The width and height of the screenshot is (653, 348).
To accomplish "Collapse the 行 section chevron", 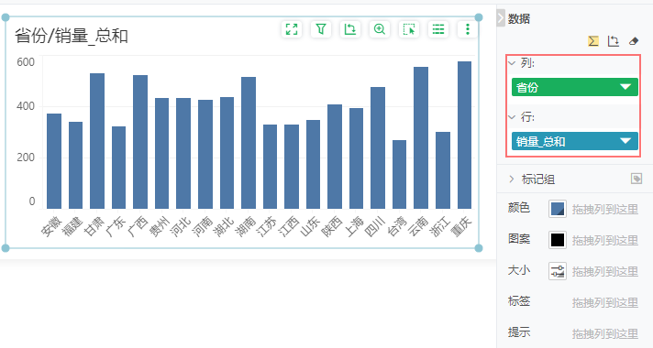I will 512,117.
